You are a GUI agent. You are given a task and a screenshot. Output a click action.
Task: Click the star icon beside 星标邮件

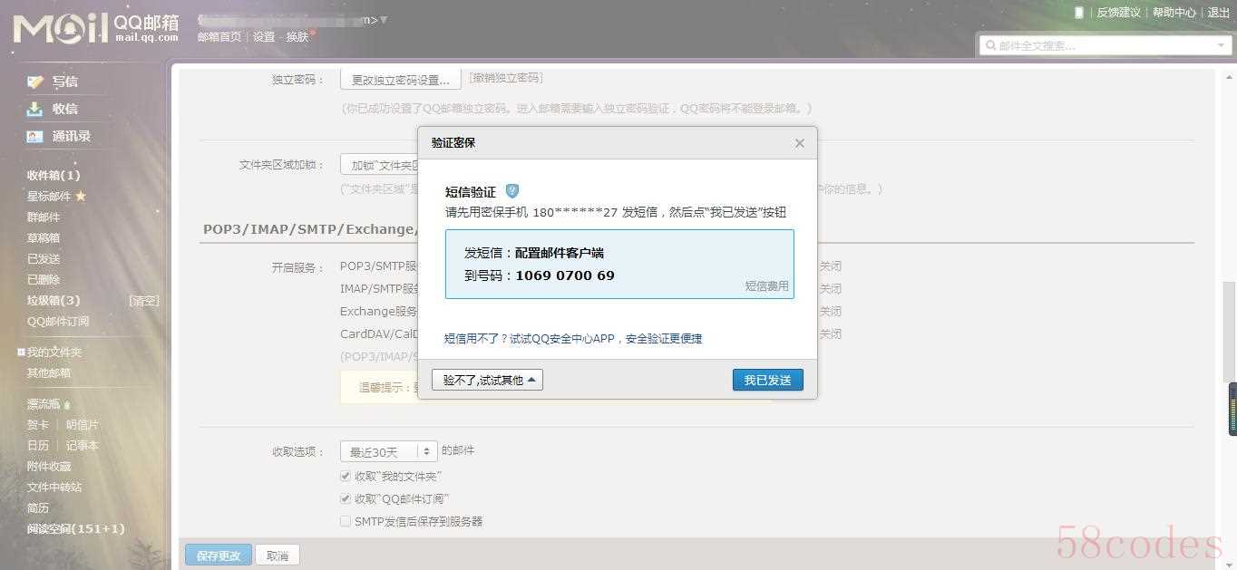(x=81, y=196)
